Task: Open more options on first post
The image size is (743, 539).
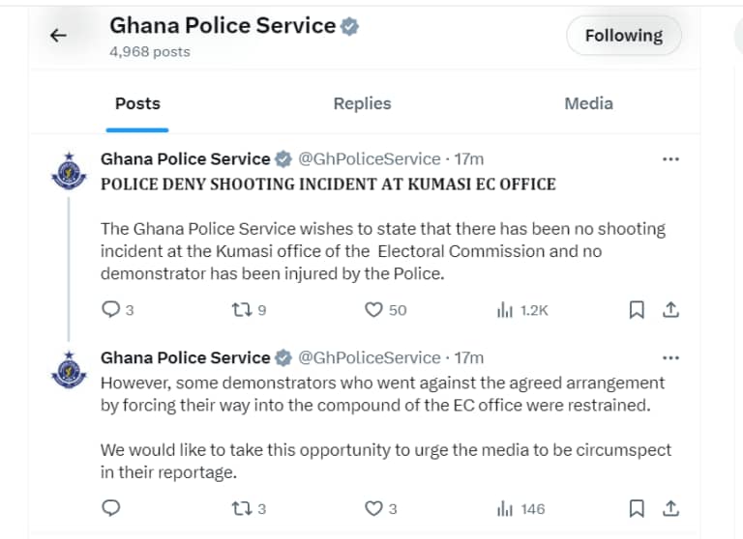Action: 669,159
